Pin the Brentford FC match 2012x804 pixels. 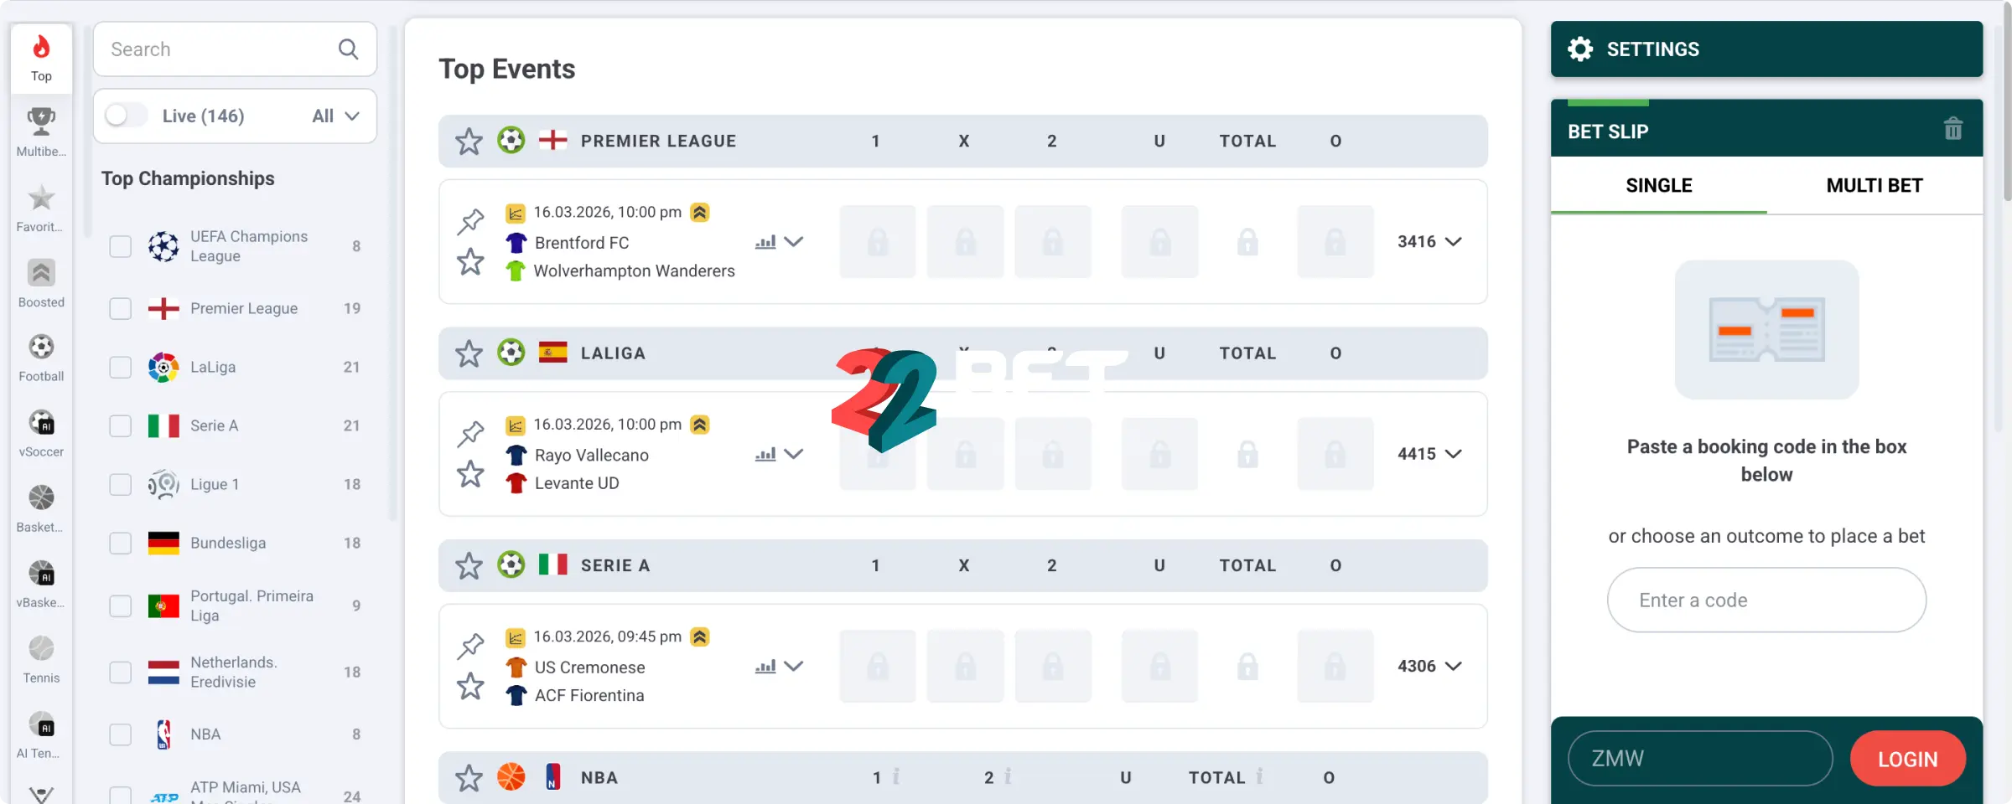tap(470, 221)
